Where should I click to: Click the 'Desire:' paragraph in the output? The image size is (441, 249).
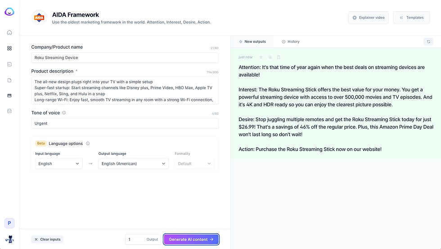pyautogui.click(x=336, y=127)
